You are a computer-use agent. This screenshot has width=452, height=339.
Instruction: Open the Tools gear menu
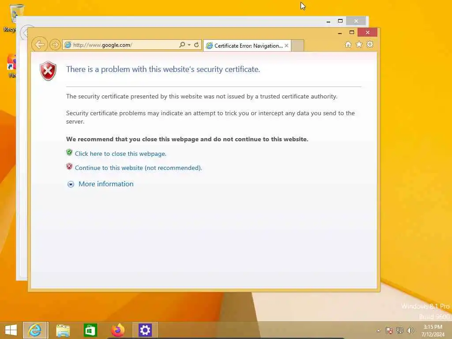click(x=370, y=45)
